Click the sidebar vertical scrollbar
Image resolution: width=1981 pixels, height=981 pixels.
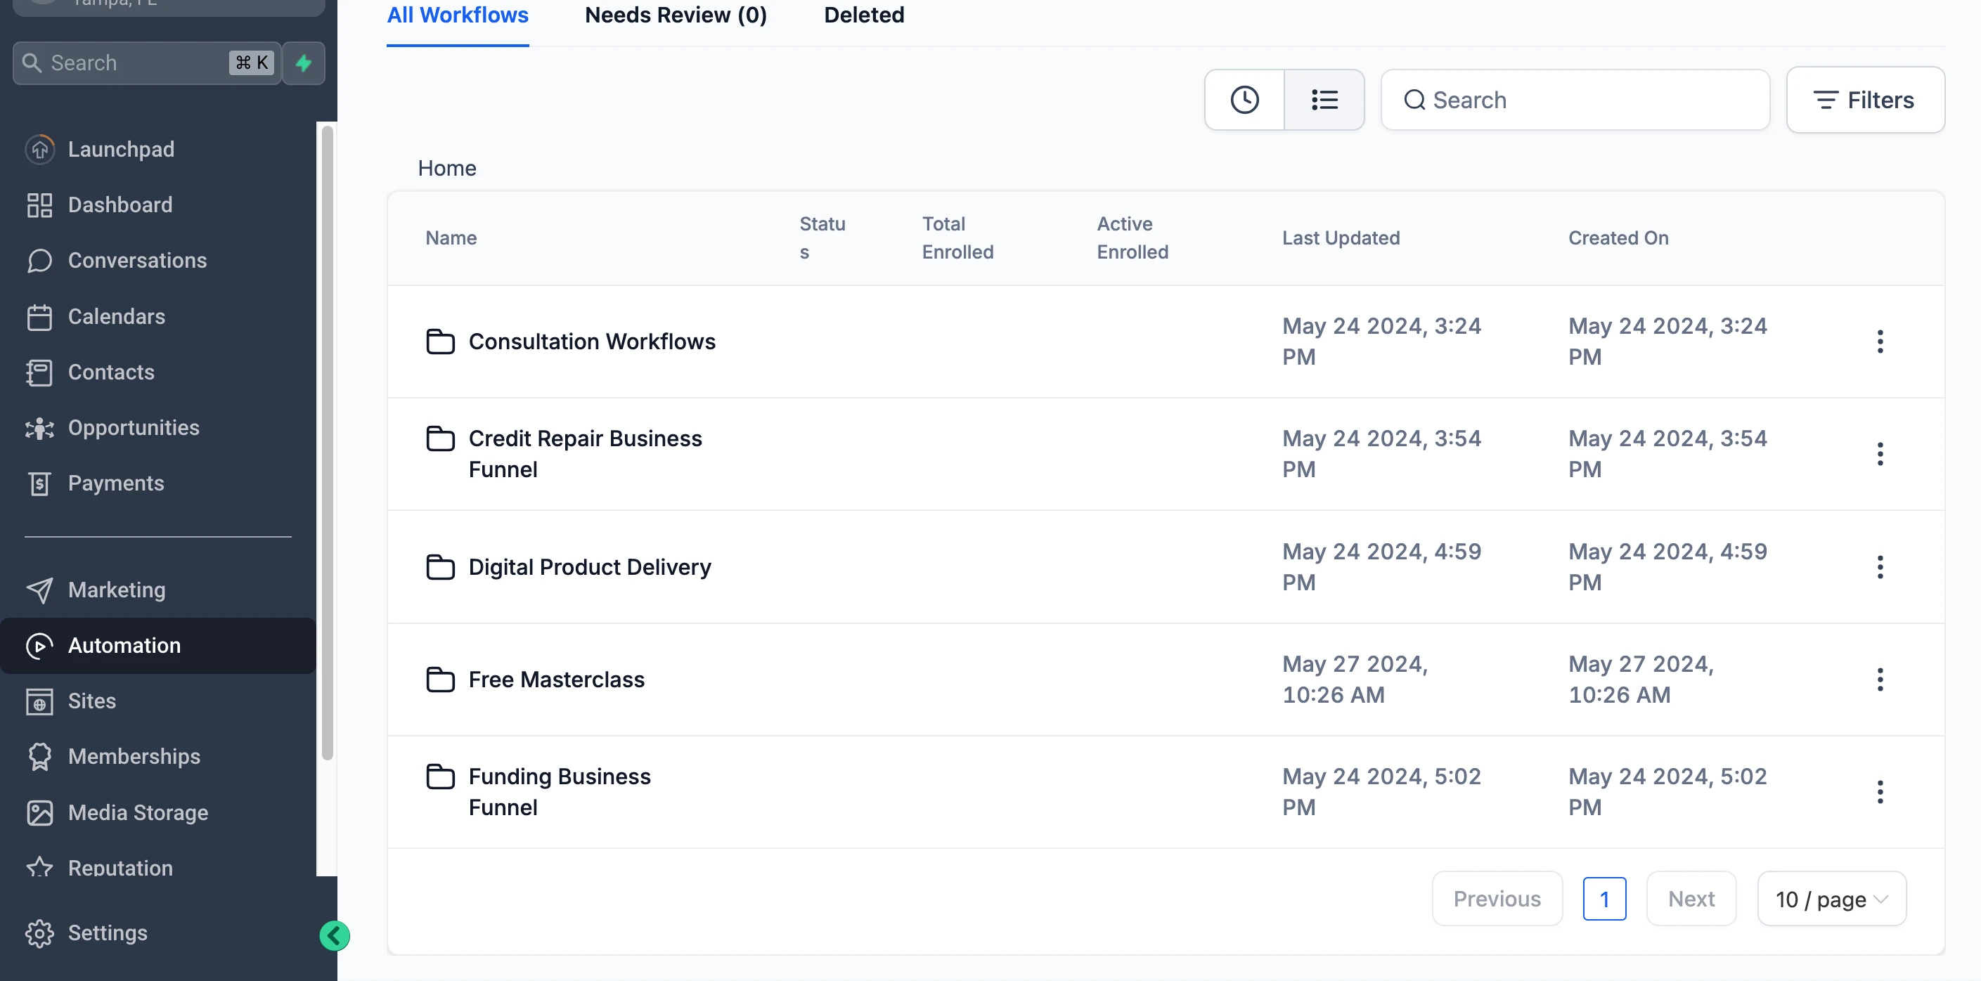327,442
